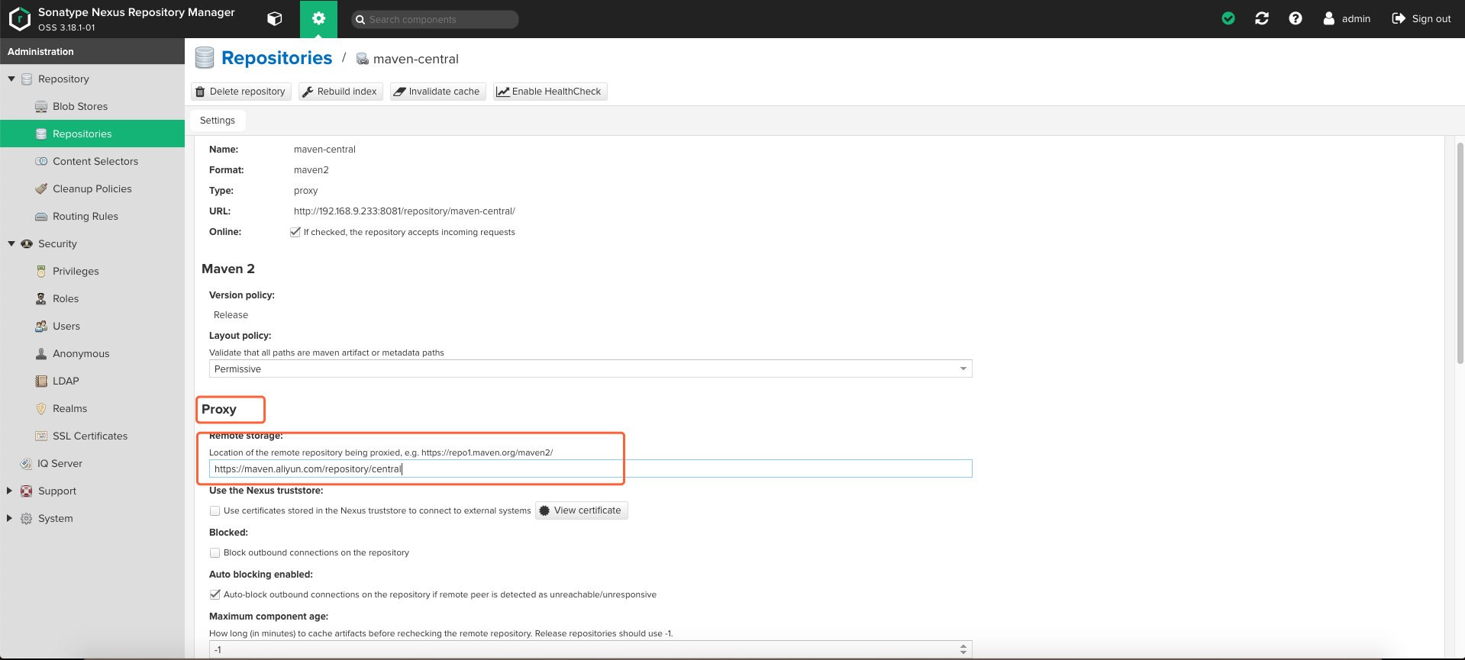This screenshot has width=1465, height=660.
Task: Click the Sign out arrow icon
Action: click(x=1399, y=18)
